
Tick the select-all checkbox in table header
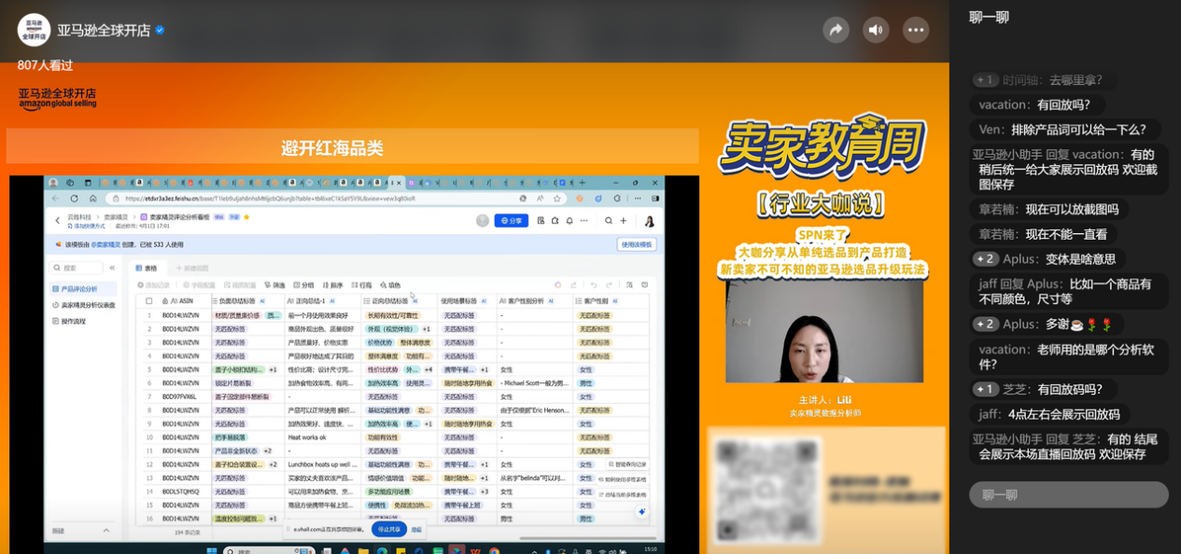(148, 301)
